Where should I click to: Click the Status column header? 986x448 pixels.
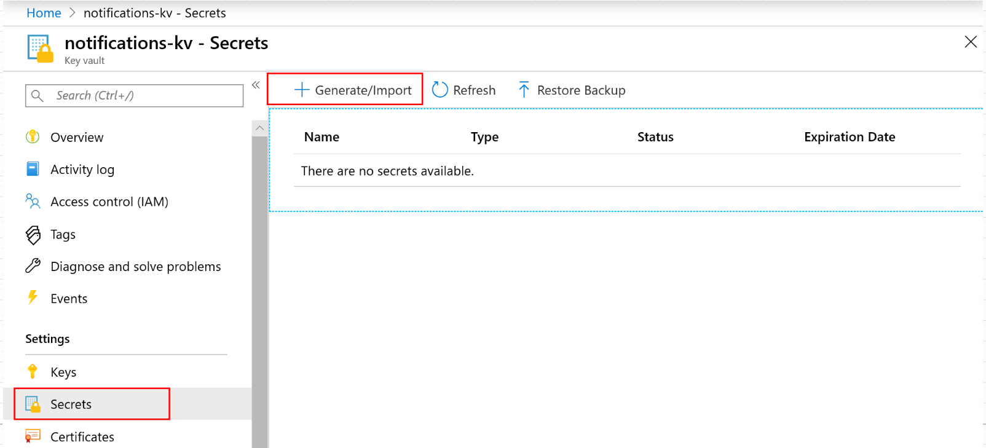(x=655, y=137)
